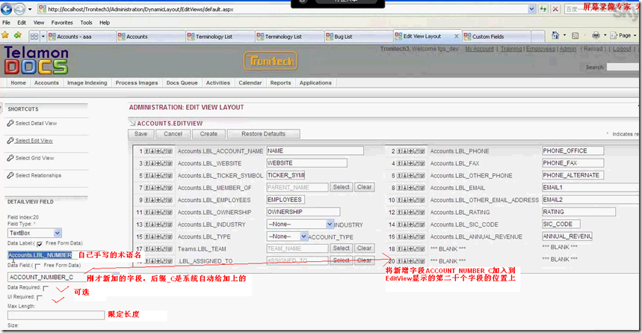The width and height of the screenshot is (642, 333).
Task: Open the Select Edit View link
Action: 34,141
